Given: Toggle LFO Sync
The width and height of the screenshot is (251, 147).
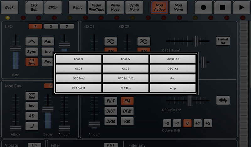Looking at the screenshot, I should click(x=32, y=52).
